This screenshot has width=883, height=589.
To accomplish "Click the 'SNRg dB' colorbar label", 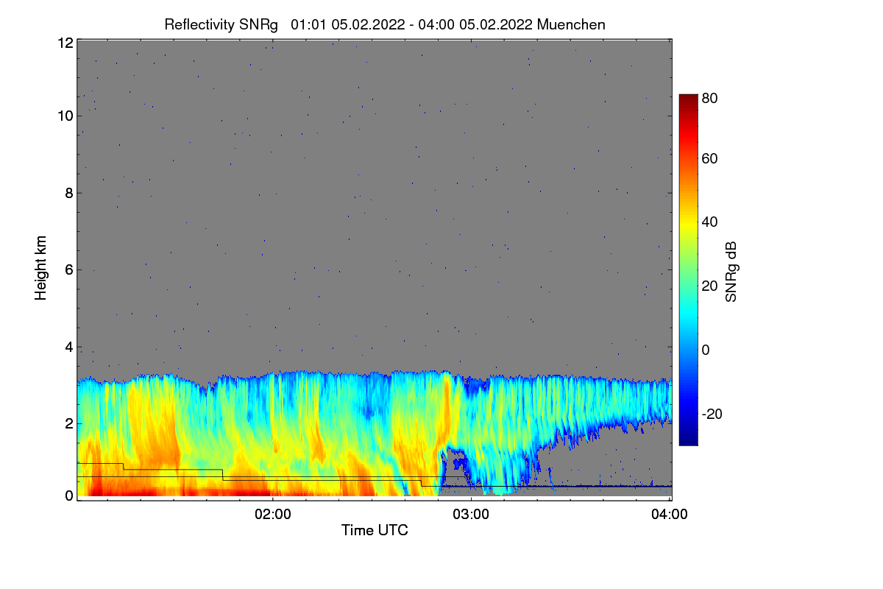I will [731, 271].
